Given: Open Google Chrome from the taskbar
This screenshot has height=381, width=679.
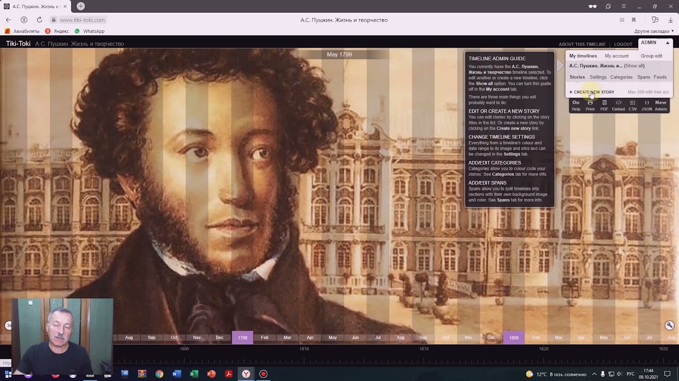Looking at the screenshot, I should click(159, 374).
